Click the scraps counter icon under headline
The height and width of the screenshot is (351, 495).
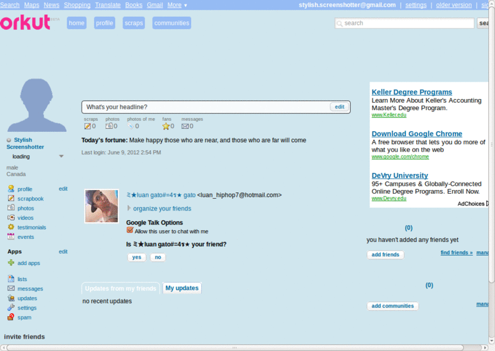point(87,126)
